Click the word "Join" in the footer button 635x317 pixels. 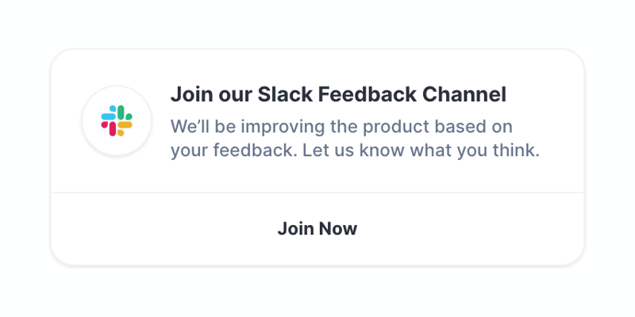(295, 229)
